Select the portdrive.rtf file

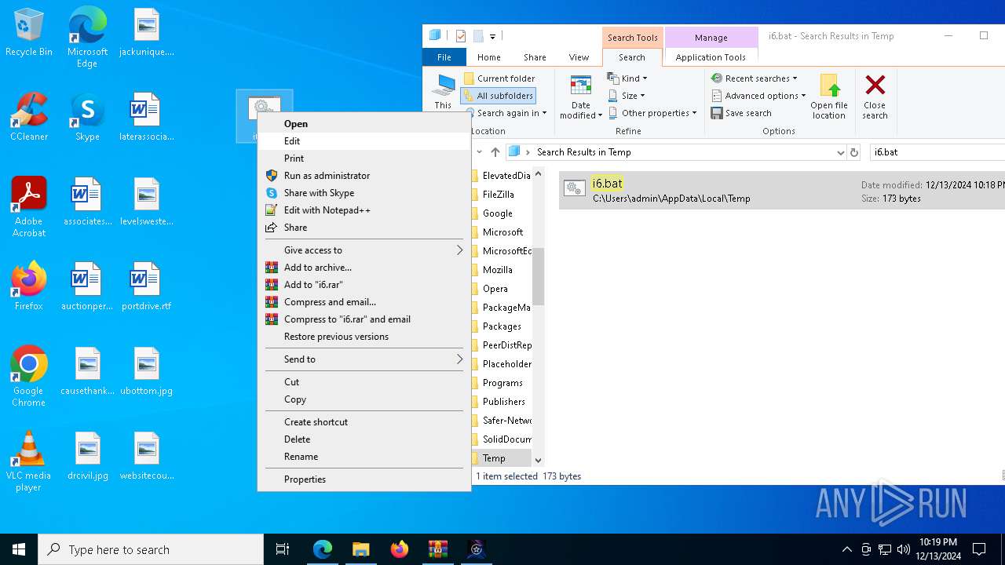point(146,286)
